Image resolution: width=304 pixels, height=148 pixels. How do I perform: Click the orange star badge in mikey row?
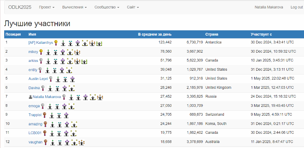[x=77, y=52]
